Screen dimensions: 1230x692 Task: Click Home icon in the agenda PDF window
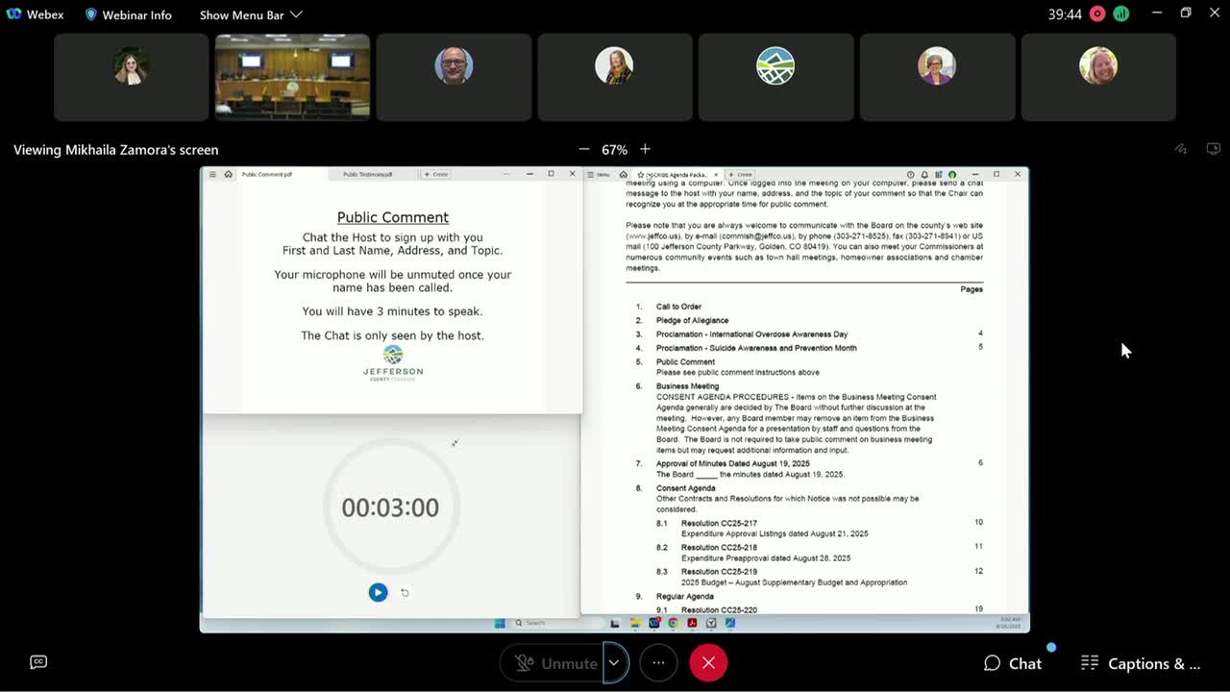tap(623, 175)
